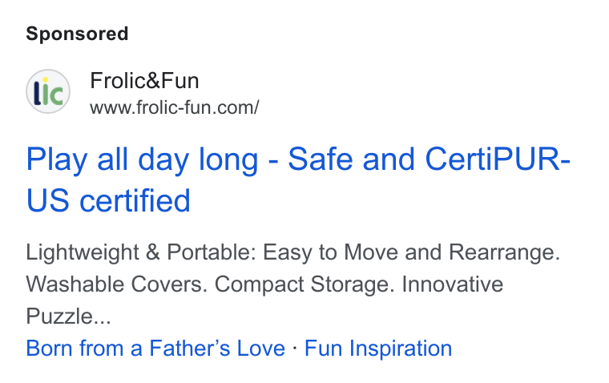Click the dot separator between the sitelinks
Screen dimensions: 609x383
point(295,348)
